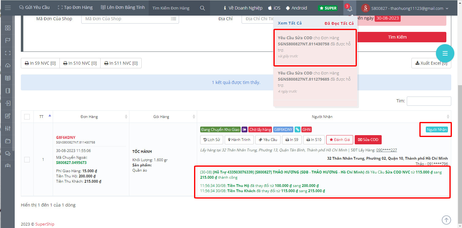Click the dashboard grid icon in sidebar

[x=8, y=28]
